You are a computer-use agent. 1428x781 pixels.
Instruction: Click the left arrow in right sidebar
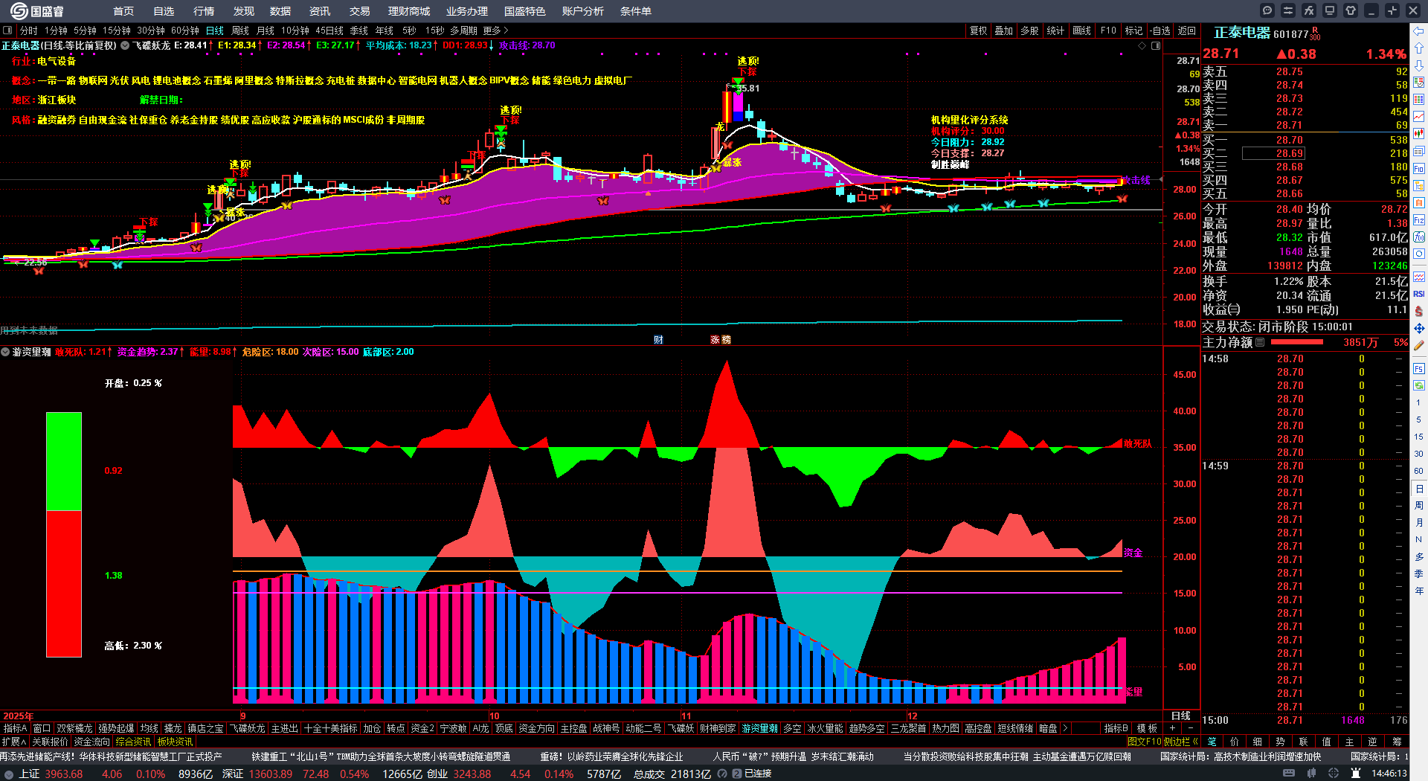1419,31
